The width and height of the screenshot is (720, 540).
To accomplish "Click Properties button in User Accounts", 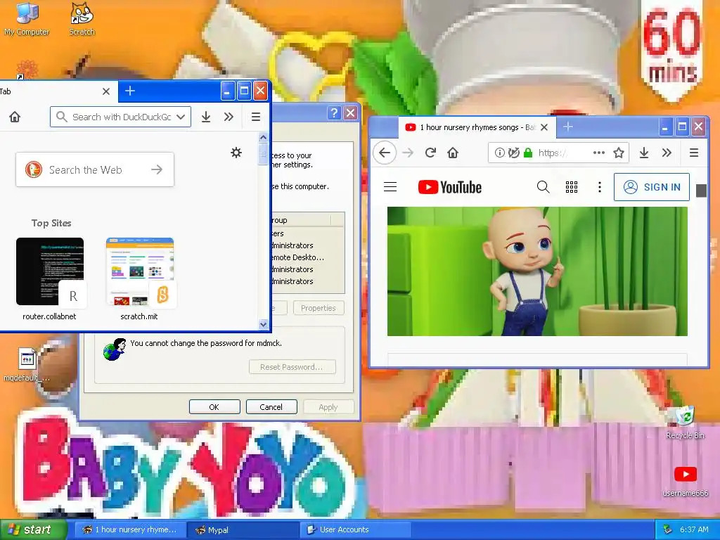I will click(x=319, y=308).
